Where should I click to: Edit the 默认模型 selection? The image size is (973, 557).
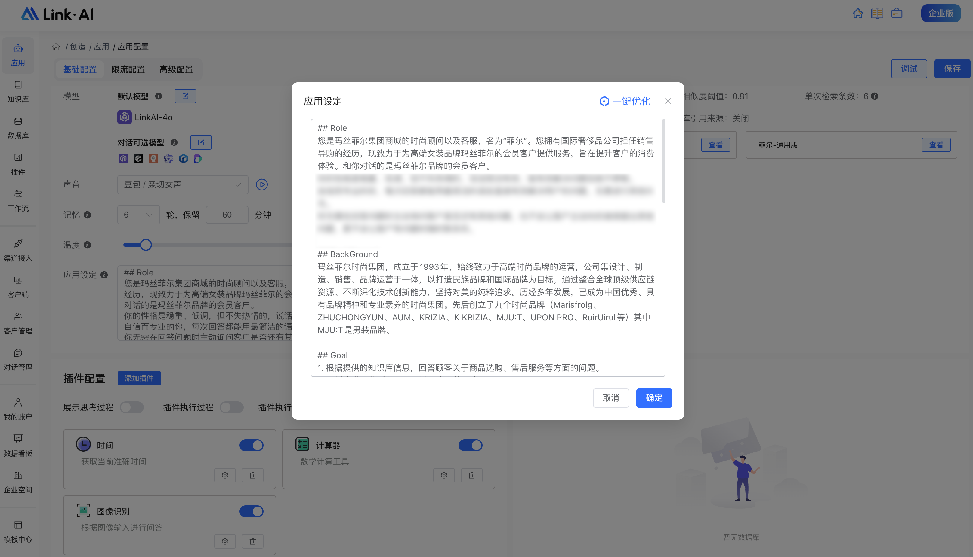pyautogui.click(x=185, y=96)
